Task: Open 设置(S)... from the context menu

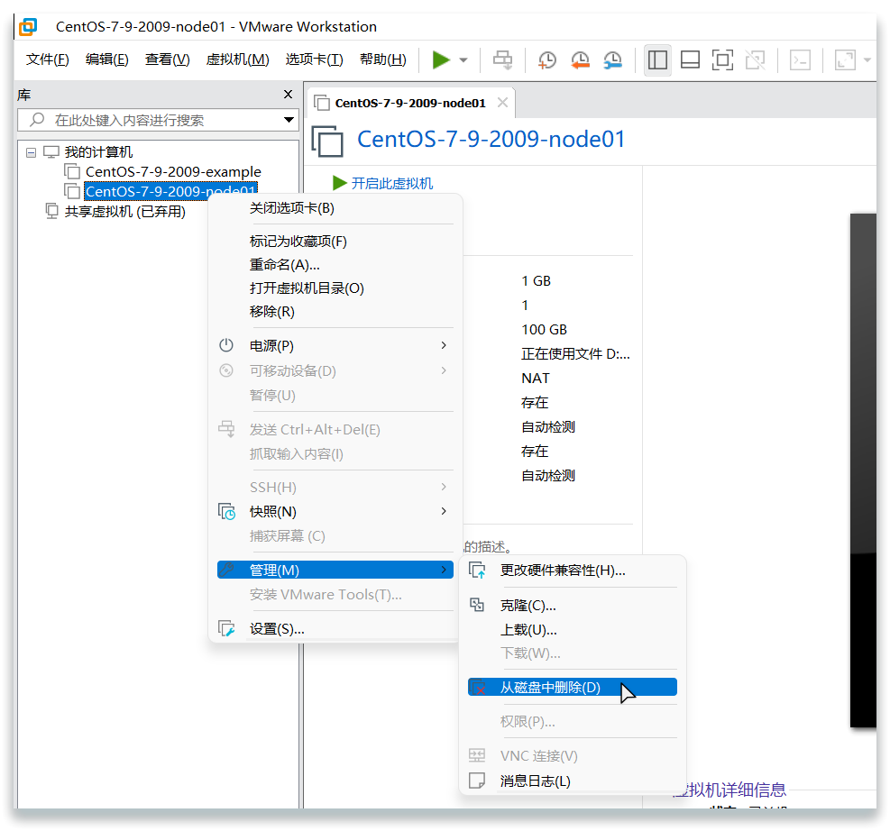Action: click(x=335, y=629)
